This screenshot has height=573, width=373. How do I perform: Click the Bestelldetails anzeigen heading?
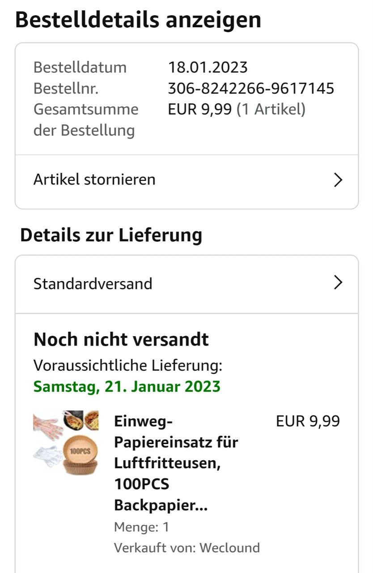click(x=138, y=20)
